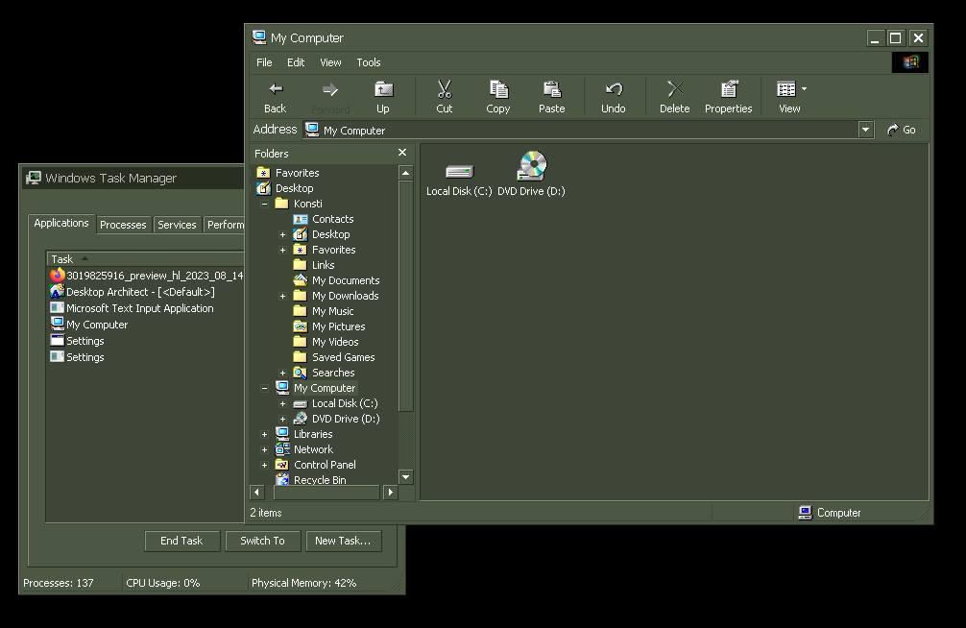Select Control Panel in folder tree
Image resolution: width=966 pixels, height=628 pixels.
click(x=325, y=465)
